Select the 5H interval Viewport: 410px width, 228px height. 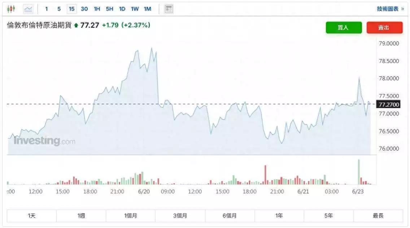click(110, 9)
